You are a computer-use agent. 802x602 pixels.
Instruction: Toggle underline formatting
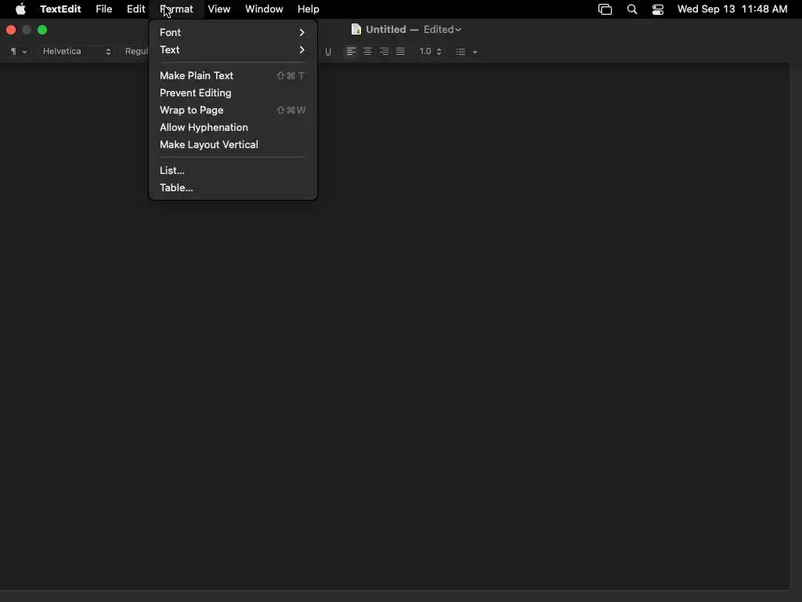328,51
